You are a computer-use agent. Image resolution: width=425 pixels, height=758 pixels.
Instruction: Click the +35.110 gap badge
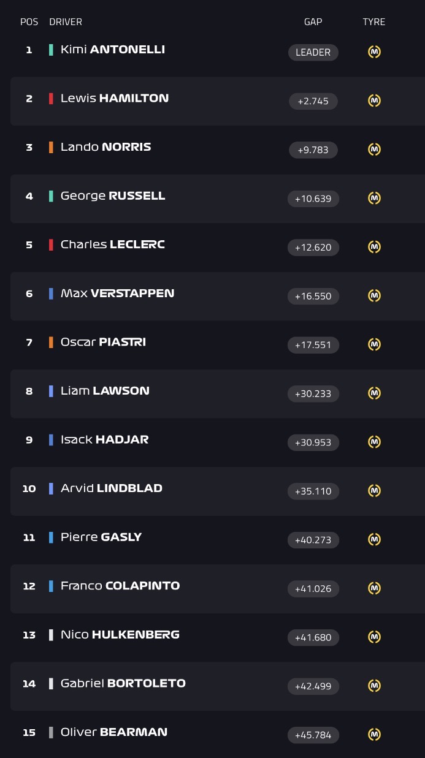[x=313, y=491]
